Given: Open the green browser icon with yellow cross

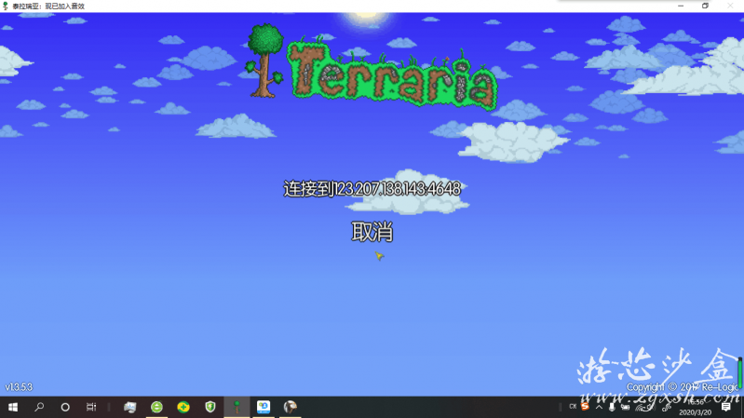Looking at the screenshot, I should coord(183,407).
